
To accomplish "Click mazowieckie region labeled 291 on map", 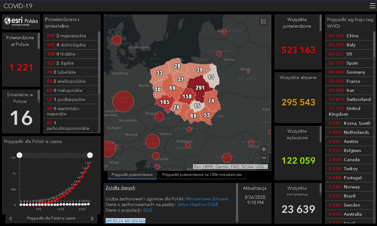I will (200, 88).
